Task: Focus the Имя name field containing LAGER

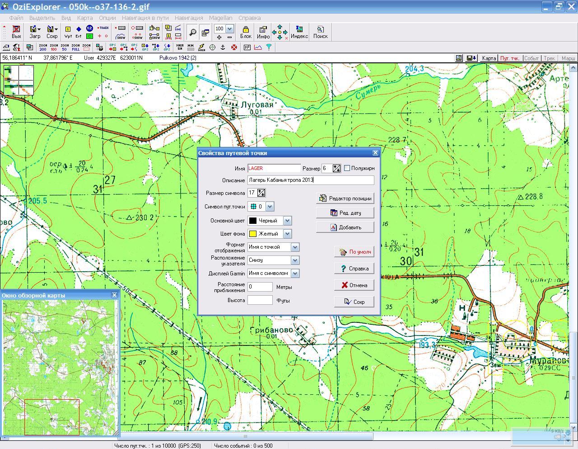Action: coord(274,168)
